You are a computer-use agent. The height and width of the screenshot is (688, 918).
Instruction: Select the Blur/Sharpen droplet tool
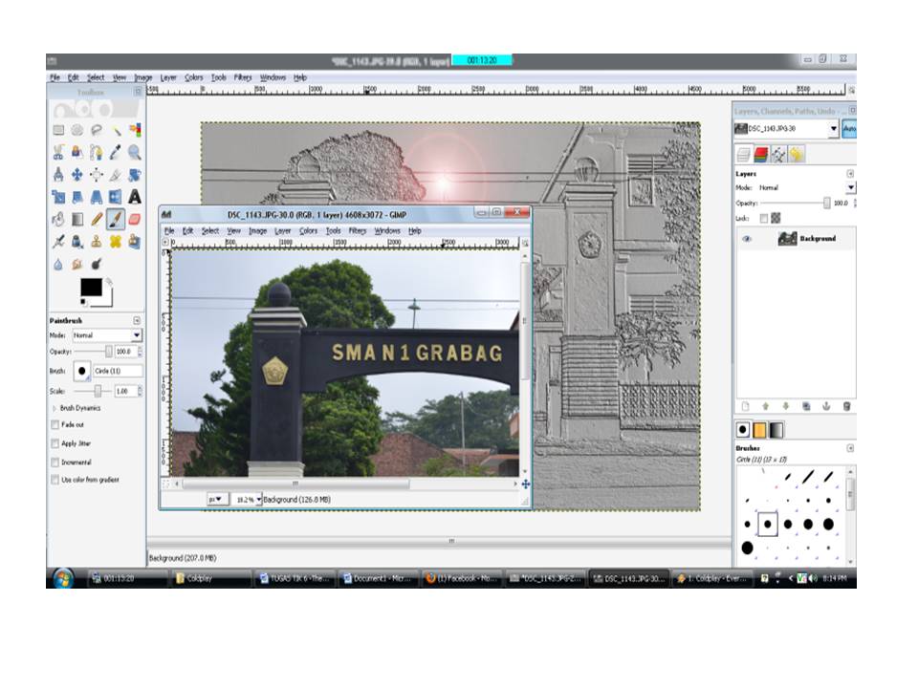(58, 265)
